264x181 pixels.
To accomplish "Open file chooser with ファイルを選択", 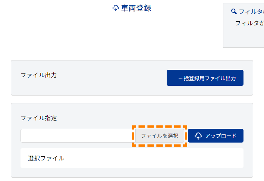I will point(160,136).
